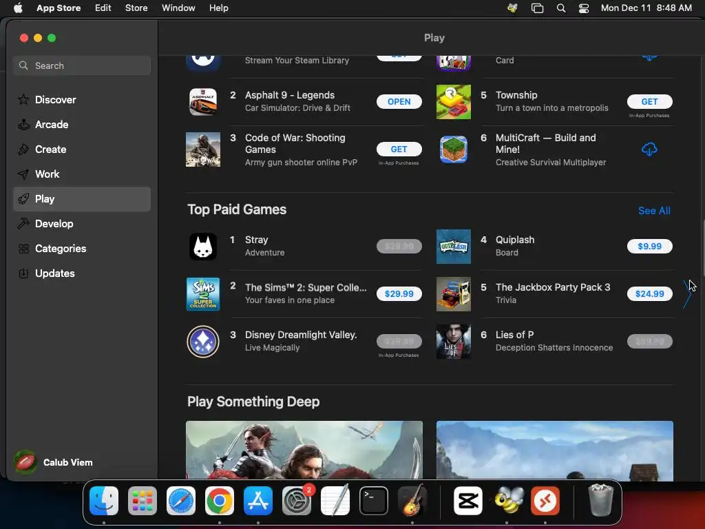Buy The Sims 2 for $29.99
The height and width of the screenshot is (529, 705).
[399, 293]
